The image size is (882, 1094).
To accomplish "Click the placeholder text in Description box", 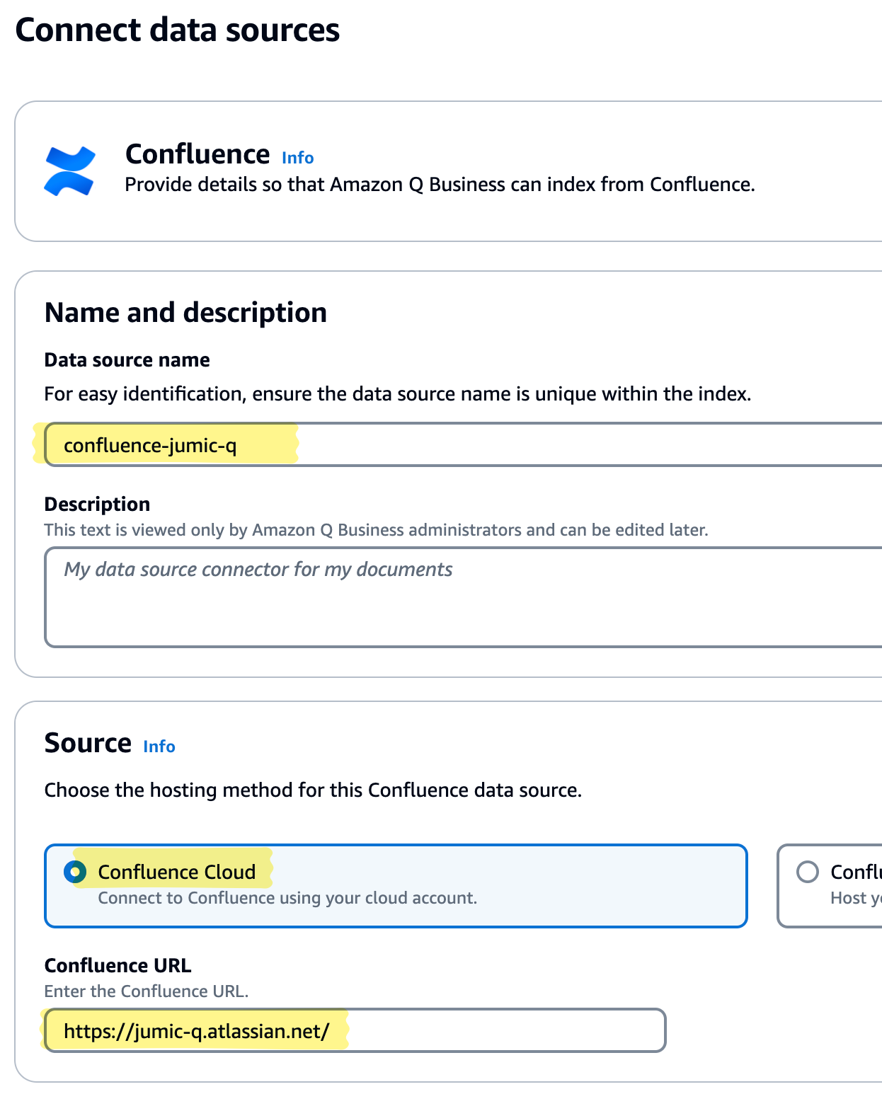I will [258, 569].
